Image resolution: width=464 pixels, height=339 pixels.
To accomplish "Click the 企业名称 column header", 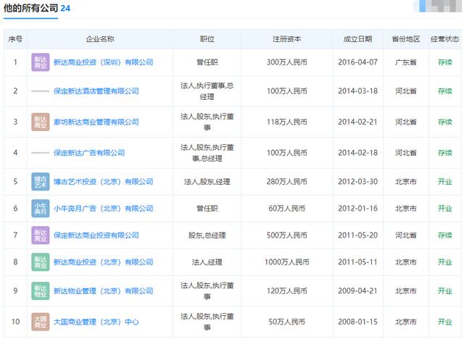I will (100, 39).
